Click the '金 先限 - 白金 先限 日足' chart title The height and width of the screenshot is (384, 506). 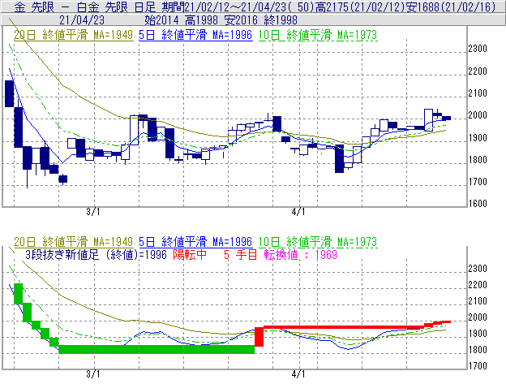click(x=84, y=6)
